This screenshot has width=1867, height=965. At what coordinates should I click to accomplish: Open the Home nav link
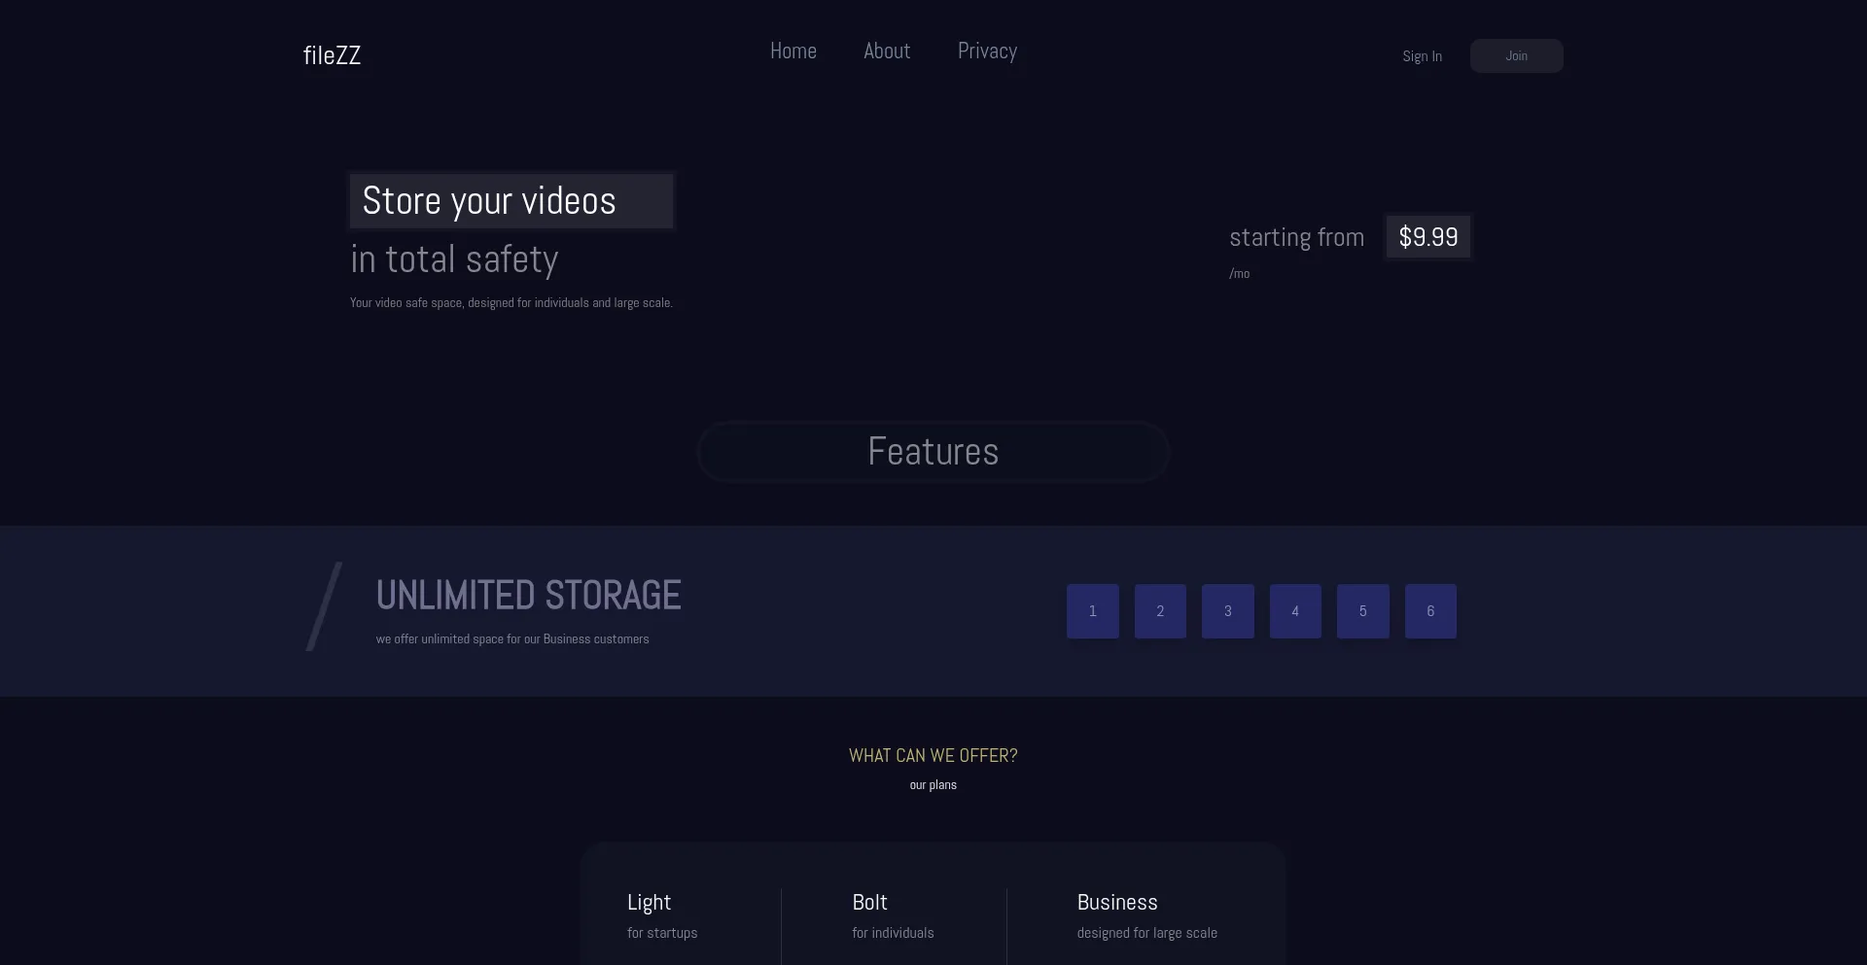click(x=793, y=52)
